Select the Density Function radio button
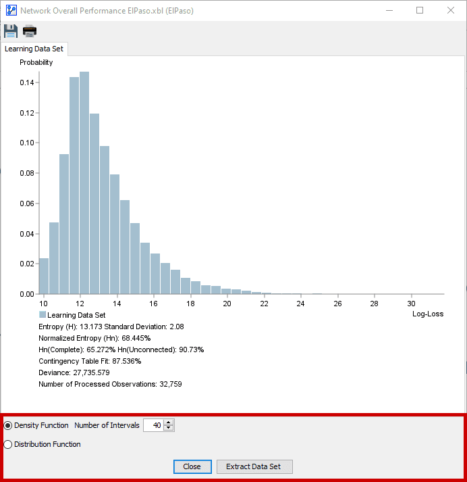Screen dimensions: 467x482 [8, 425]
